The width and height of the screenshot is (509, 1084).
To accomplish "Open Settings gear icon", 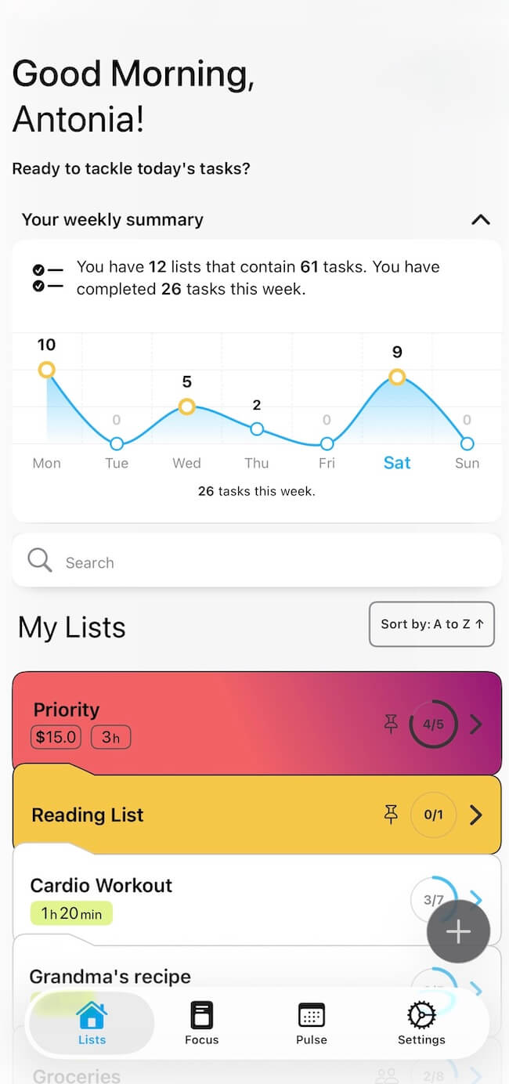I will [x=421, y=1016].
